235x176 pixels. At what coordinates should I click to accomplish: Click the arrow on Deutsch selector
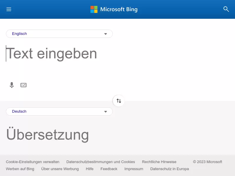[x=105, y=111]
